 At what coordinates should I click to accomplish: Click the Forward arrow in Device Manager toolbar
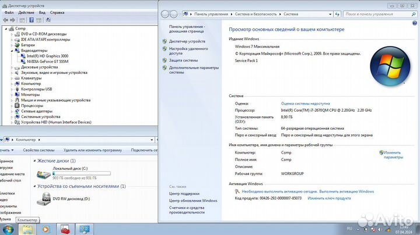pos(13,20)
